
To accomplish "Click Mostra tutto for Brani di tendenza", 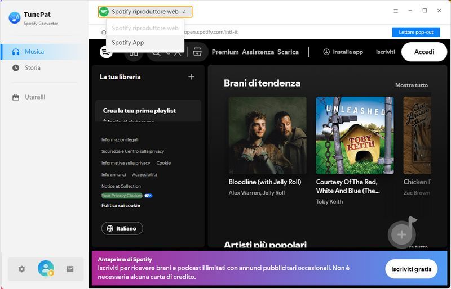I will coord(412,85).
